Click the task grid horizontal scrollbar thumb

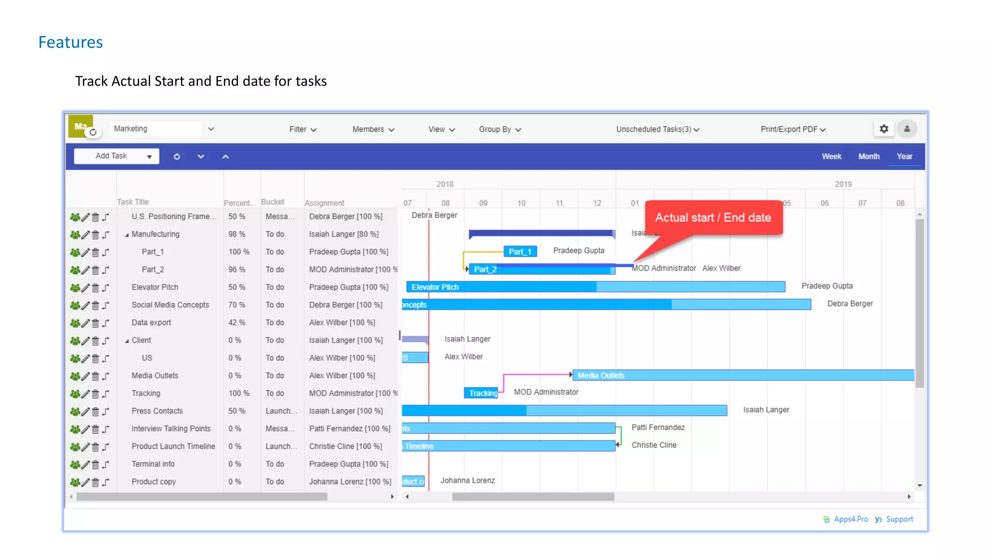pyautogui.click(x=202, y=497)
